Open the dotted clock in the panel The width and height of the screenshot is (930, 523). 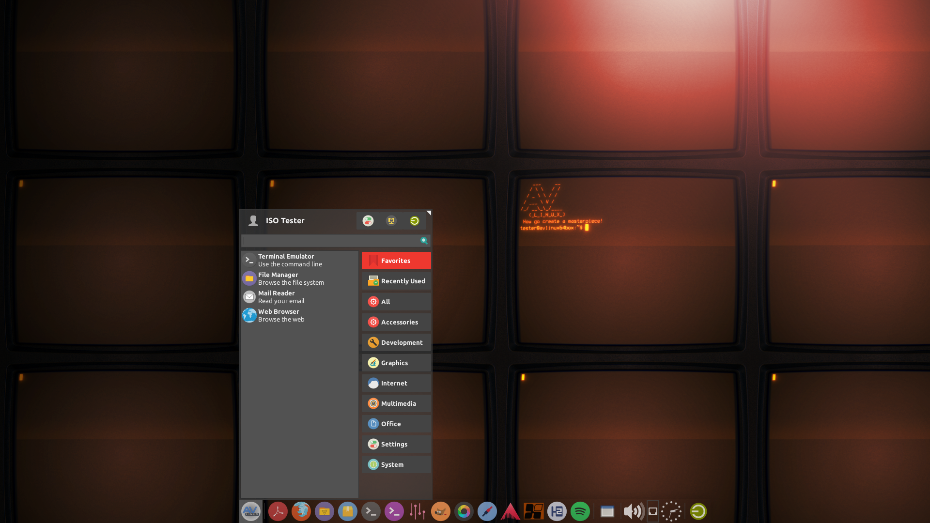click(672, 511)
